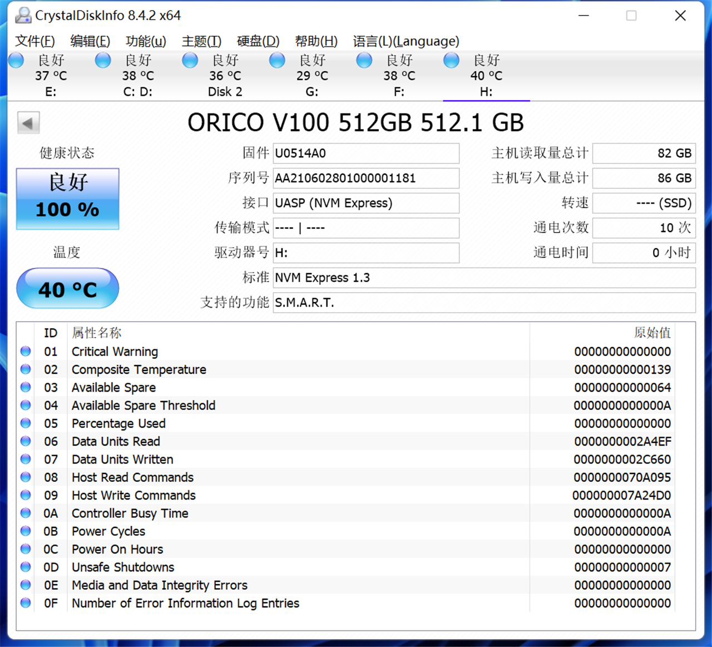Viewport: 712px width, 647px height.
Task: Click the status orb for drive H:
Action: click(451, 60)
